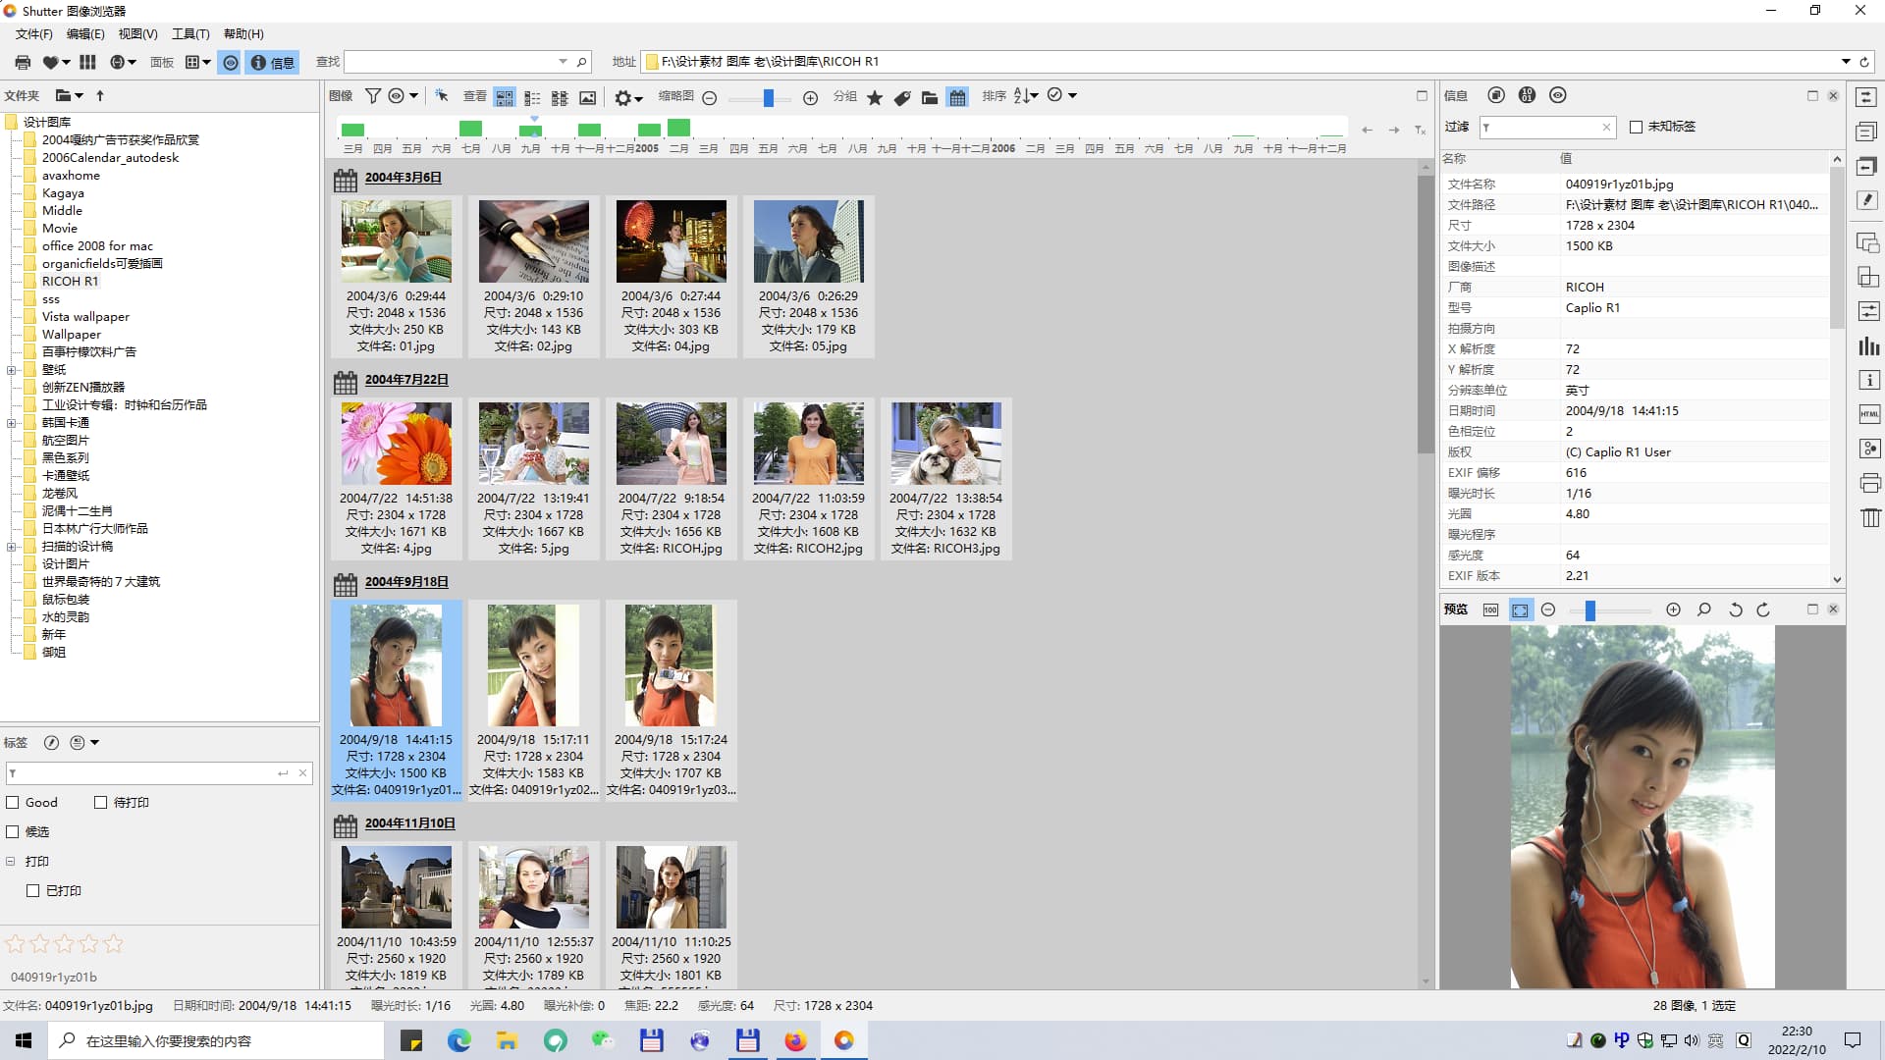Zoom in thumbnails with plus icon

(810, 97)
